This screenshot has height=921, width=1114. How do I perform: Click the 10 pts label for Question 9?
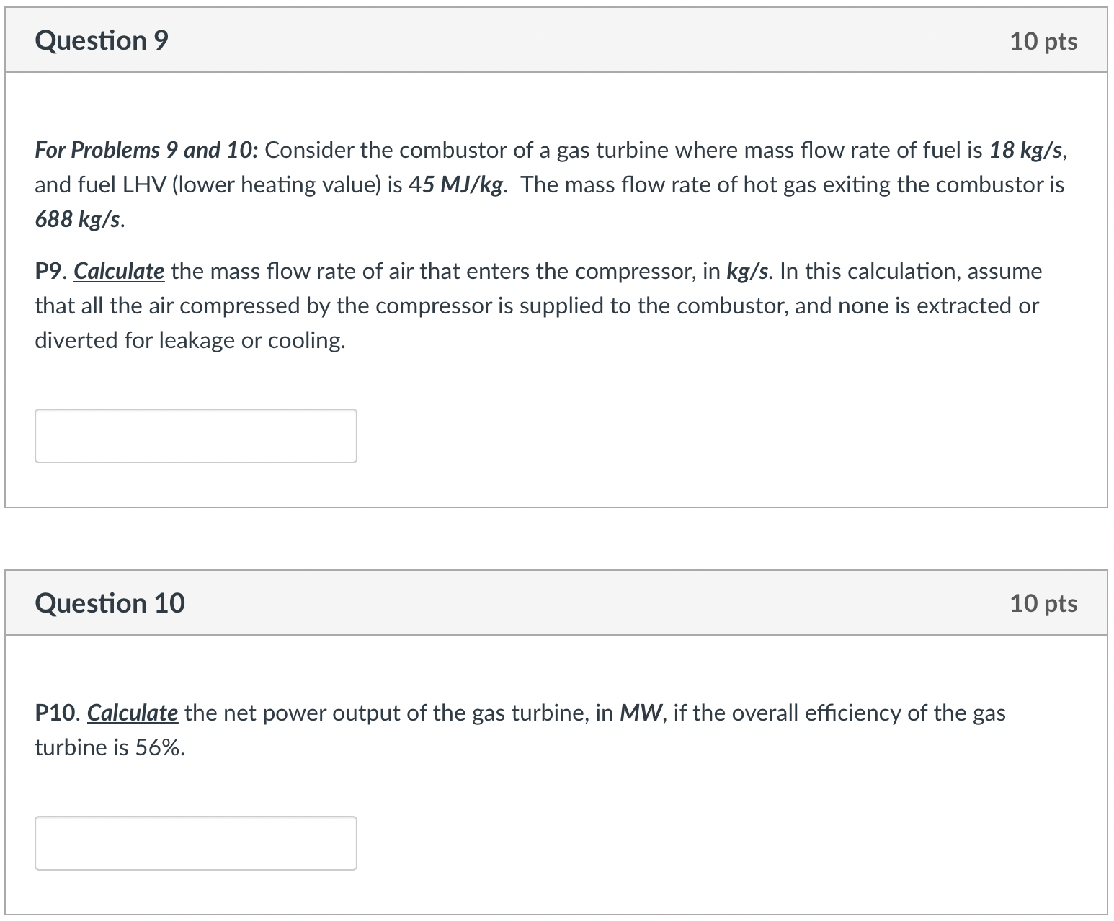(x=1045, y=41)
